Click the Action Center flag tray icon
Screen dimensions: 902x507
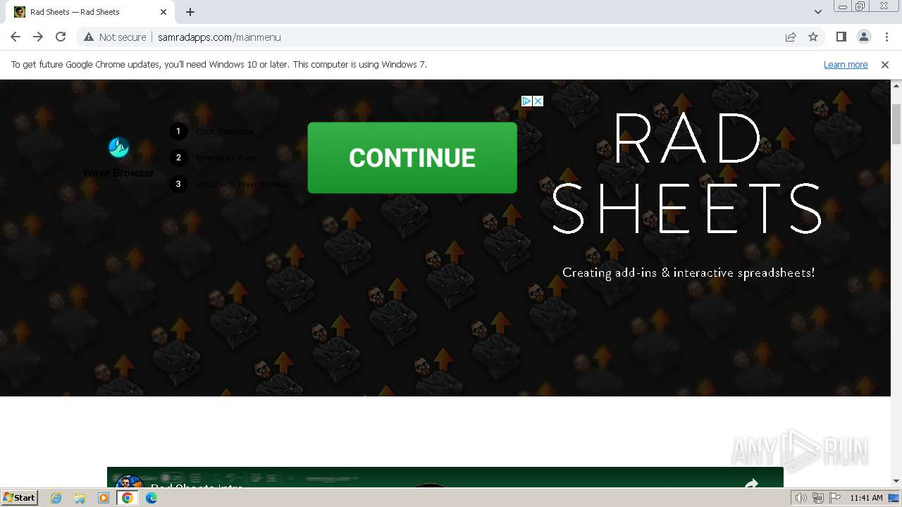[x=835, y=498]
